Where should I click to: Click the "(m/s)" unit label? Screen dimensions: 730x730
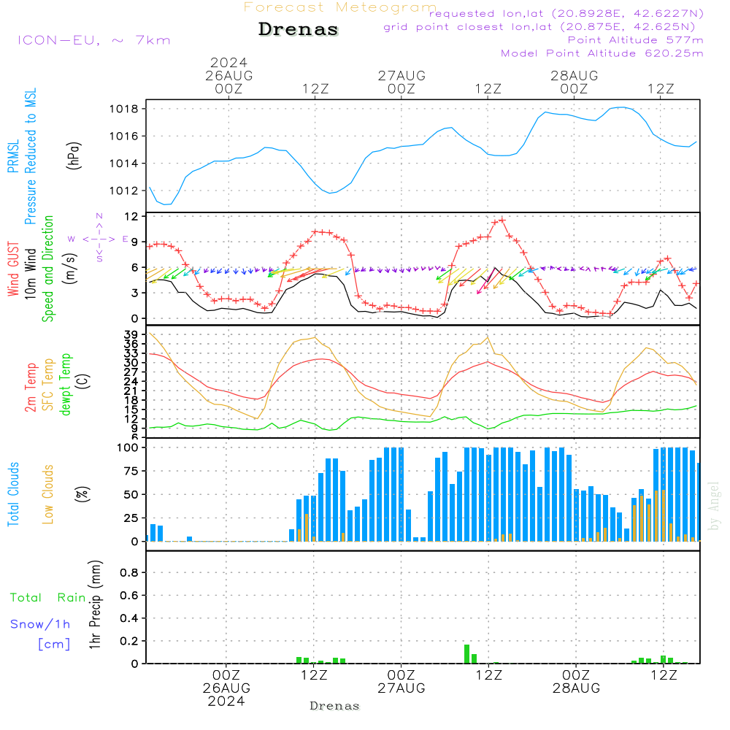click(70, 269)
